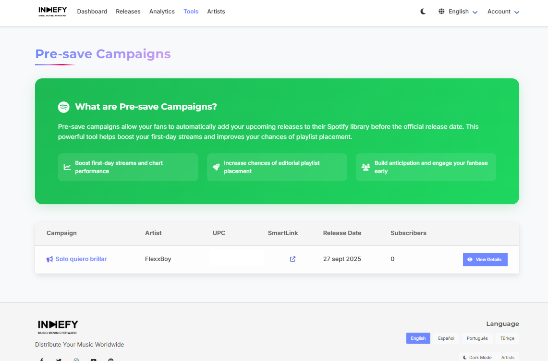
Task: Choose Türkçe in the footer language list
Action: click(x=507, y=338)
